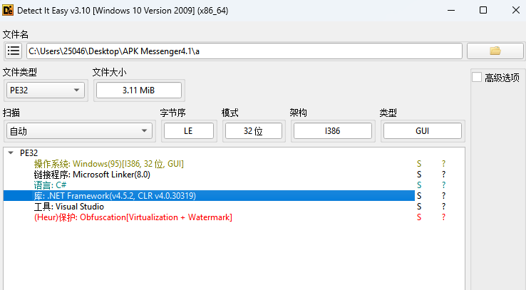Click S in the .NET Framework row
This screenshot has width=526, height=290.
pyautogui.click(x=419, y=196)
